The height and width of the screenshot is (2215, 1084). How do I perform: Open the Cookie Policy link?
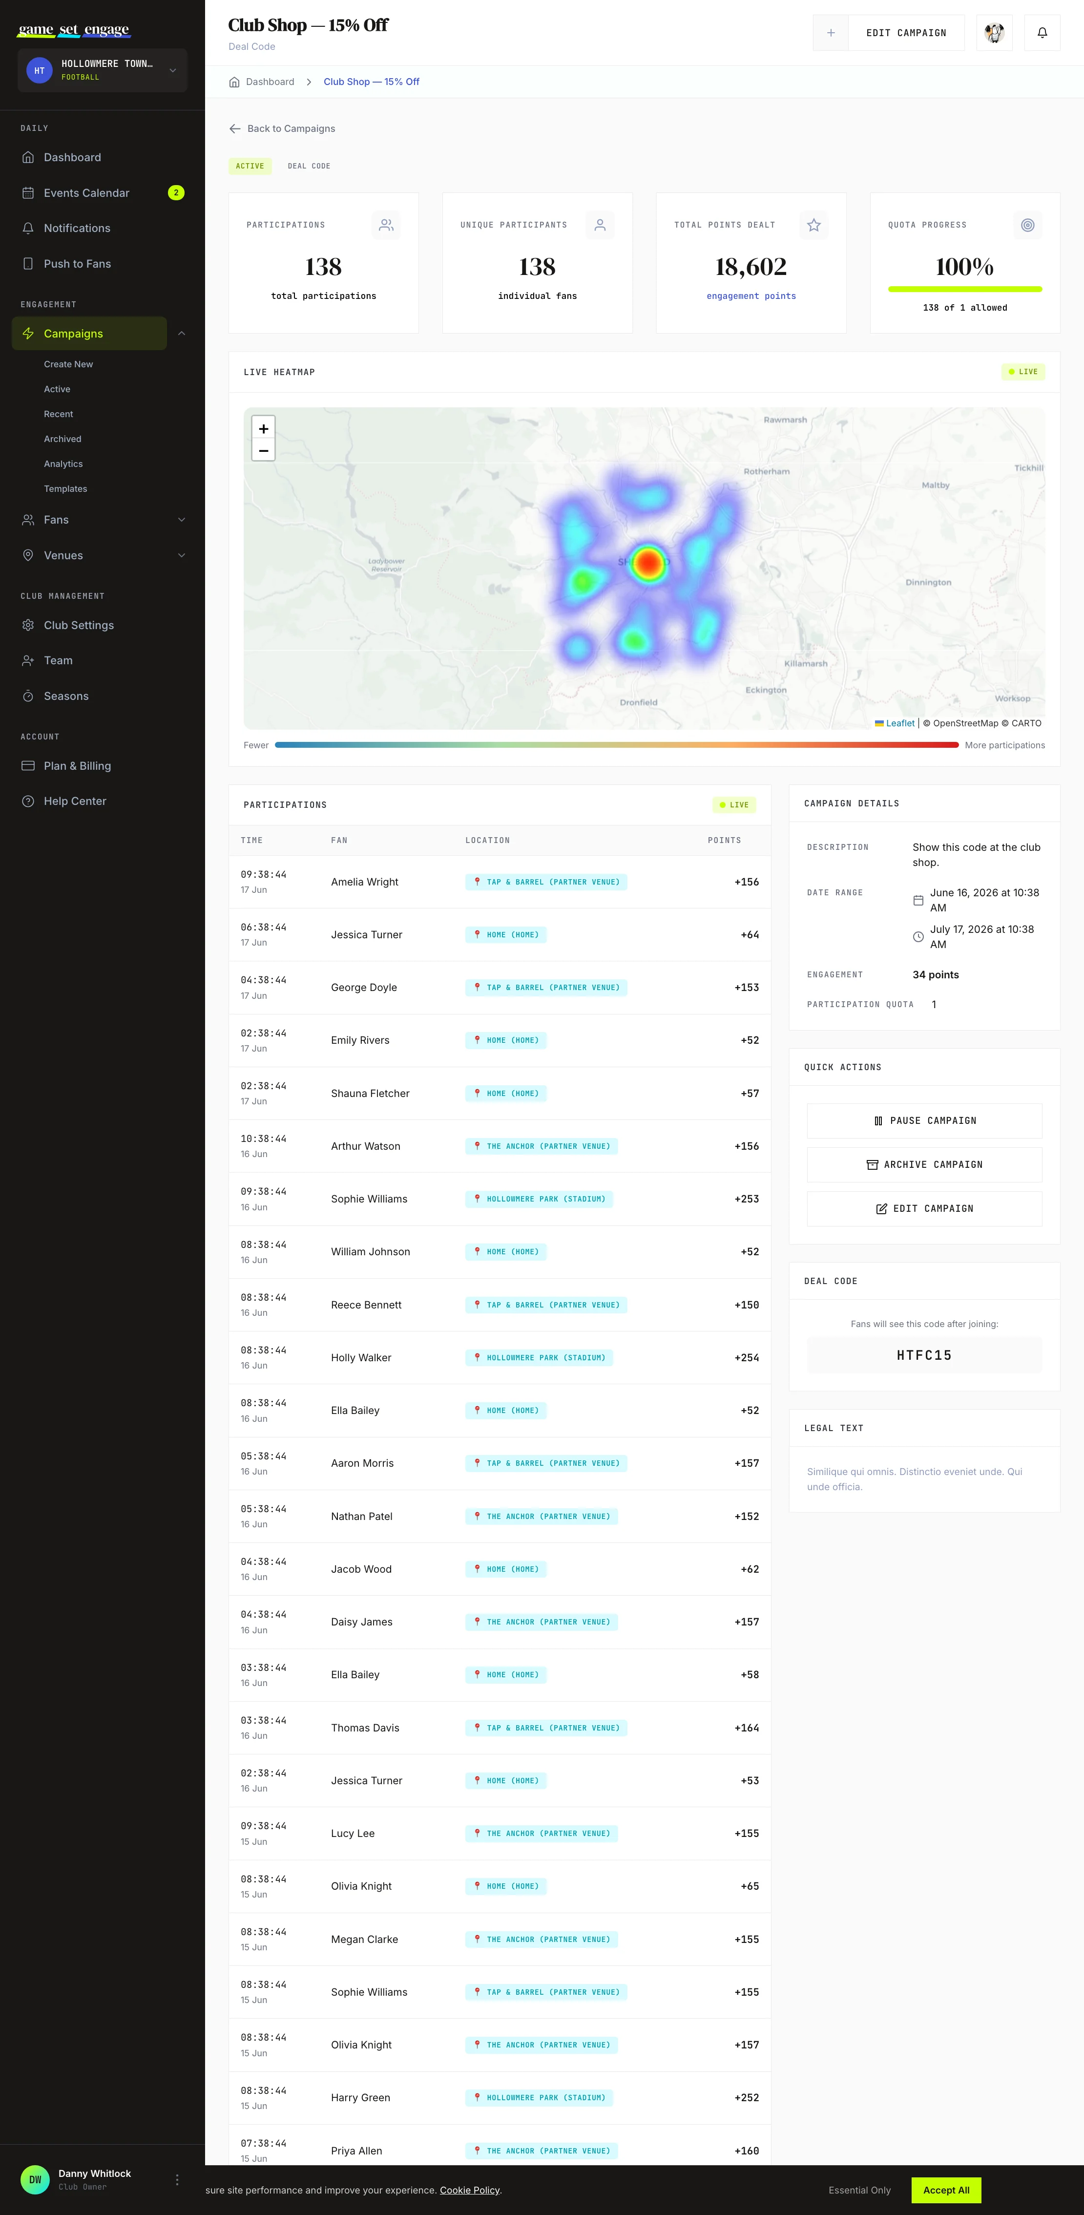click(x=469, y=2190)
